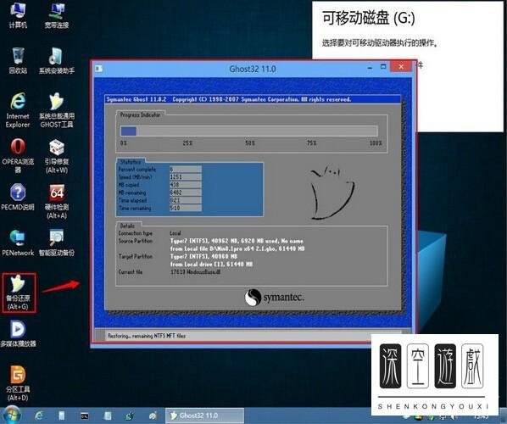Click the Ghost restore progress bar

[x=249, y=131]
